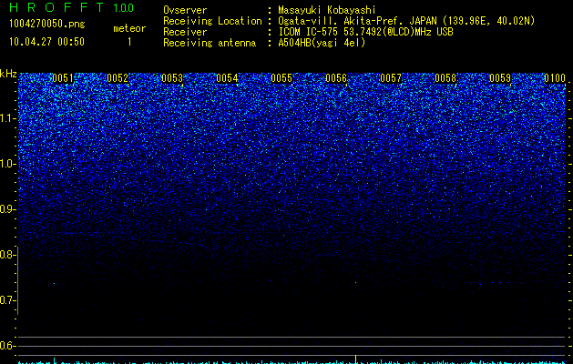
Task: Click the gray vertical frequency range bar
Action: coord(18,280)
